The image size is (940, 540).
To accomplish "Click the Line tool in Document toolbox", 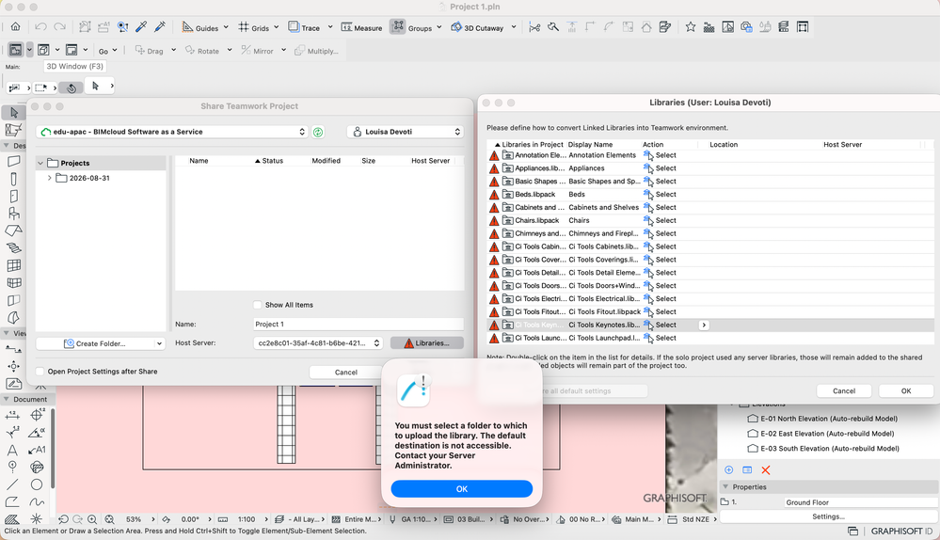I will click(x=12, y=484).
